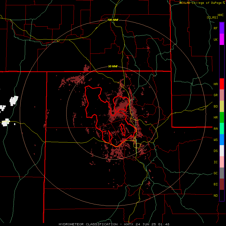Viewport: 226px width, 226px height.
Task: Click the BD yellow legend swatch
Action: coord(222,106)
